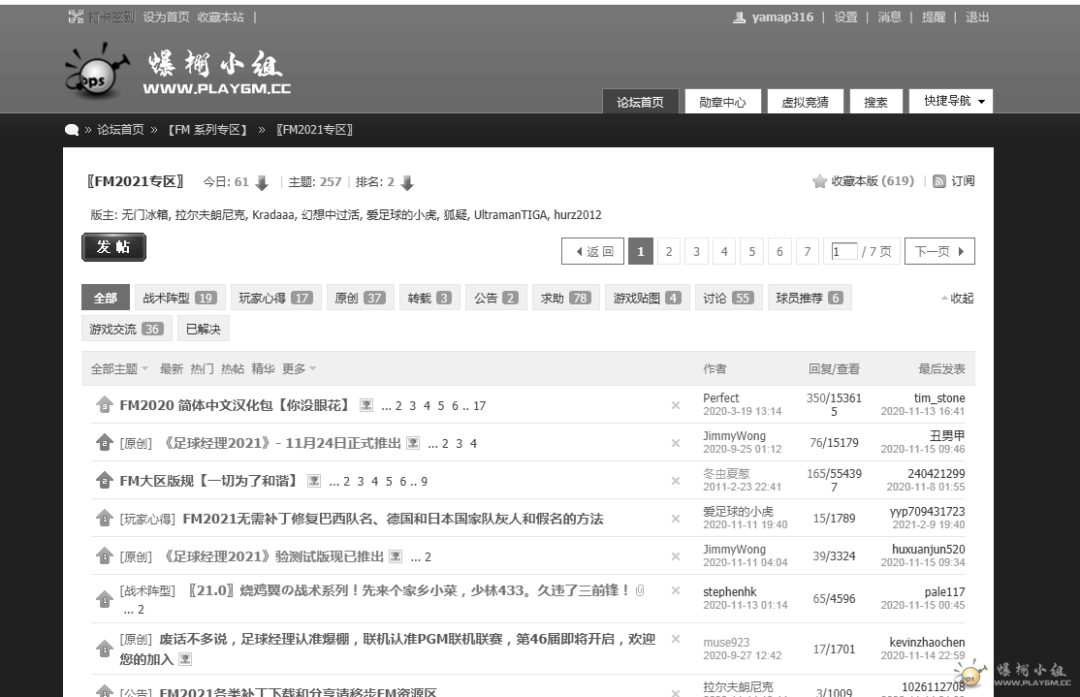Click the 发帖 new post button
The width and height of the screenshot is (1080, 697).
click(x=113, y=247)
